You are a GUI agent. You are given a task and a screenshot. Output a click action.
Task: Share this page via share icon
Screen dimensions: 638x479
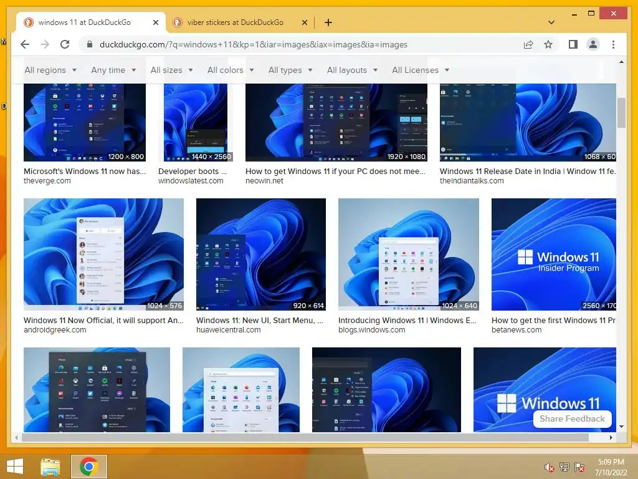528,44
